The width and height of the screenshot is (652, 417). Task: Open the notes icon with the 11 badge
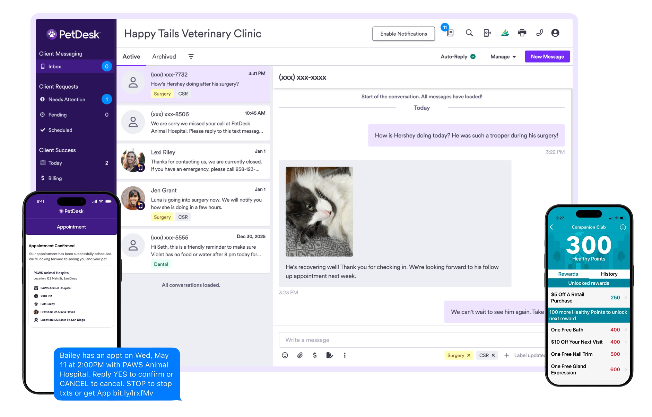450,33
